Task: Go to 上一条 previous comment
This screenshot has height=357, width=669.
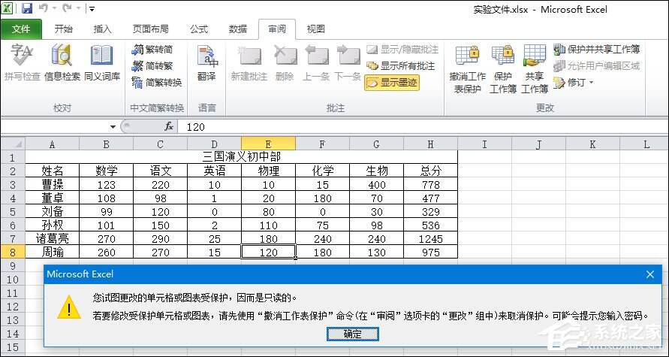Action: click(x=316, y=63)
